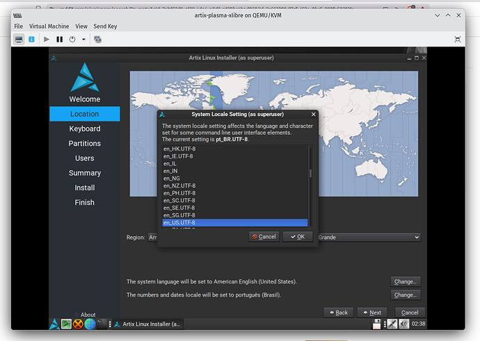480x341 pixels.
Task: Confirm locale with OK button
Action: tap(298, 237)
